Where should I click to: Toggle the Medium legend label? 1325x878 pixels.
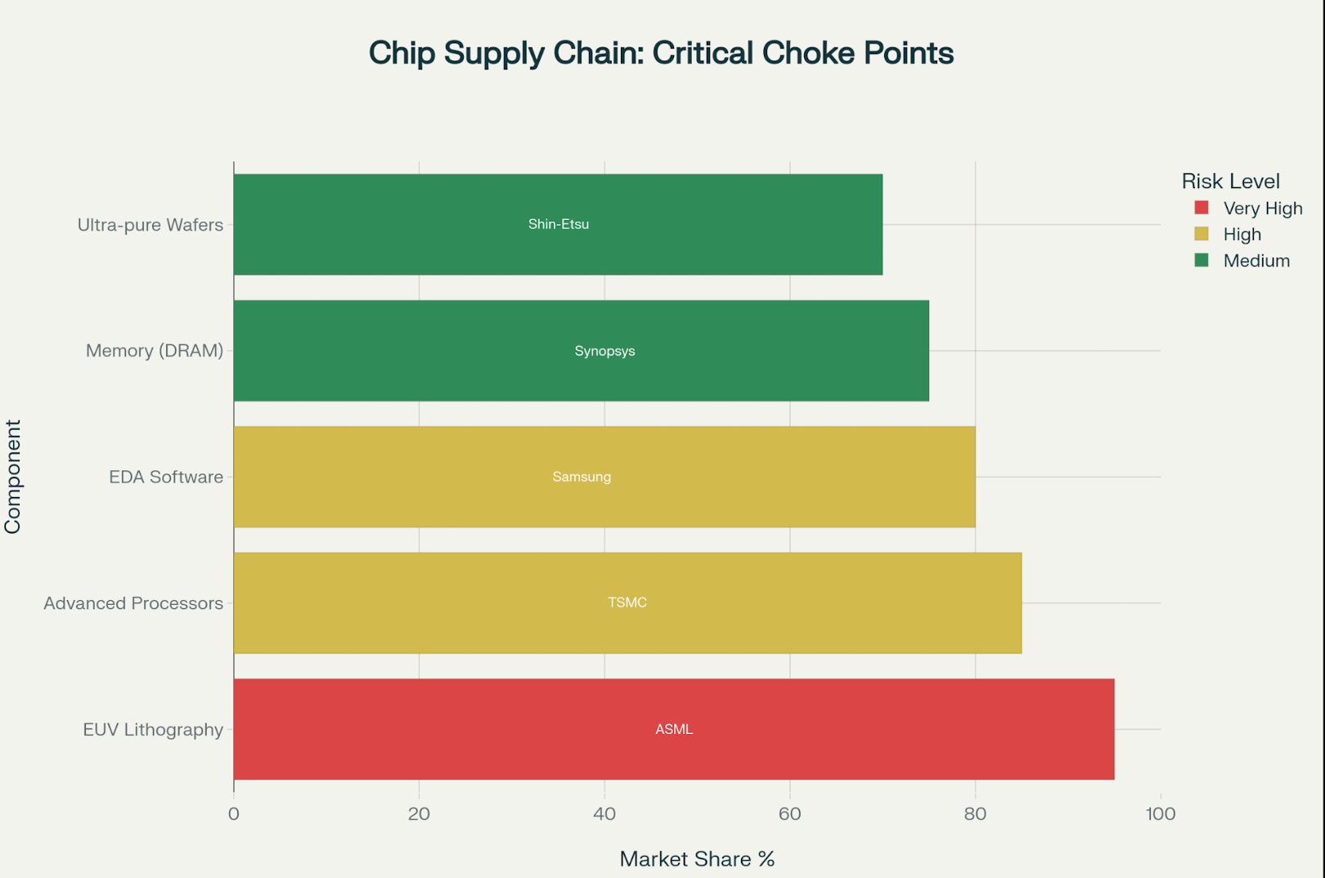point(1256,261)
